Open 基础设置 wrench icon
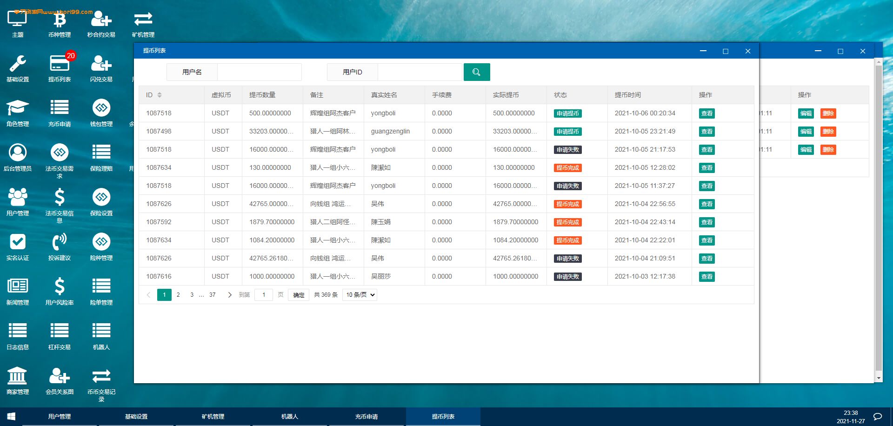The width and height of the screenshot is (893, 426). [x=18, y=68]
